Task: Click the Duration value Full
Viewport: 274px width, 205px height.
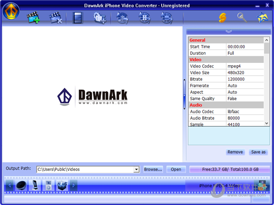Action: [245, 53]
